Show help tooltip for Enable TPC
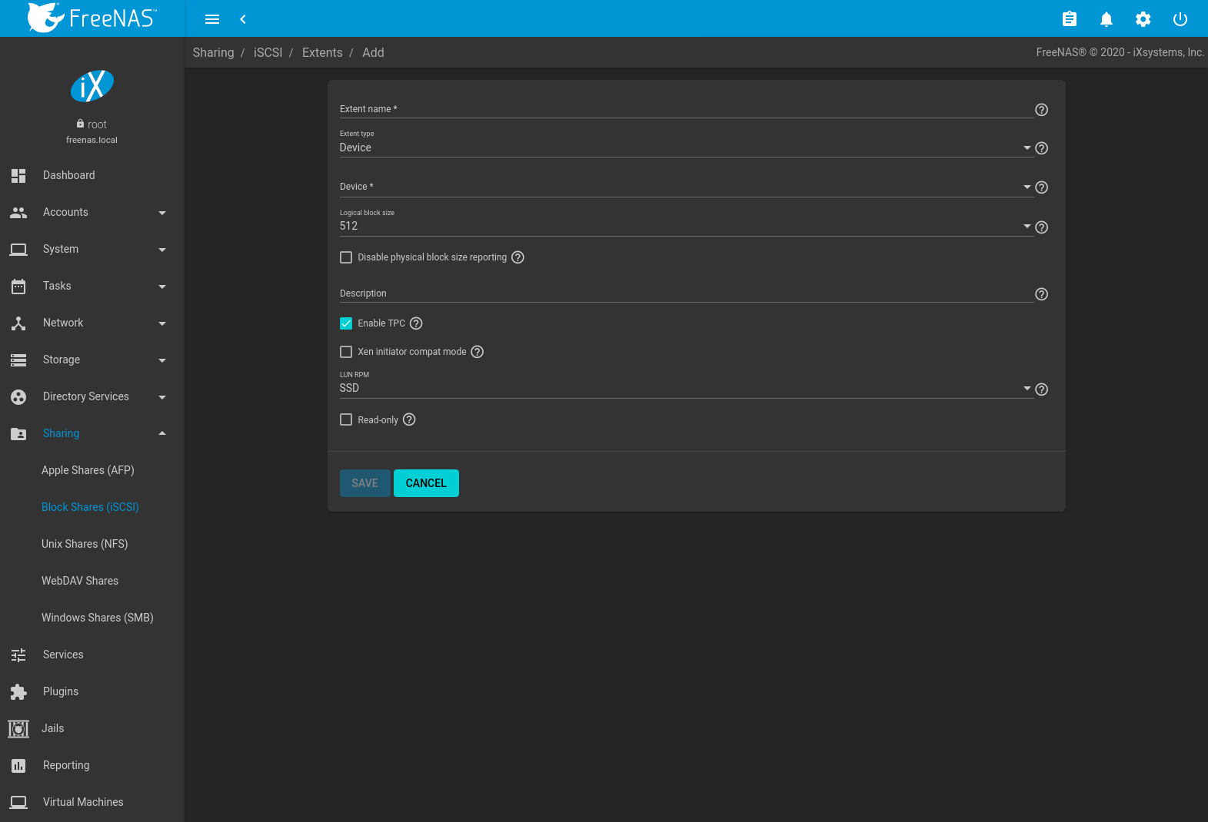 coord(416,323)
